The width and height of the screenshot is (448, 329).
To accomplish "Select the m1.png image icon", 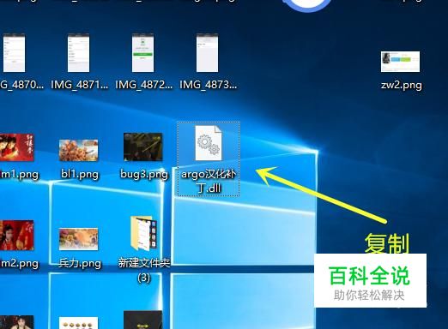I will [x=17, y=147].
